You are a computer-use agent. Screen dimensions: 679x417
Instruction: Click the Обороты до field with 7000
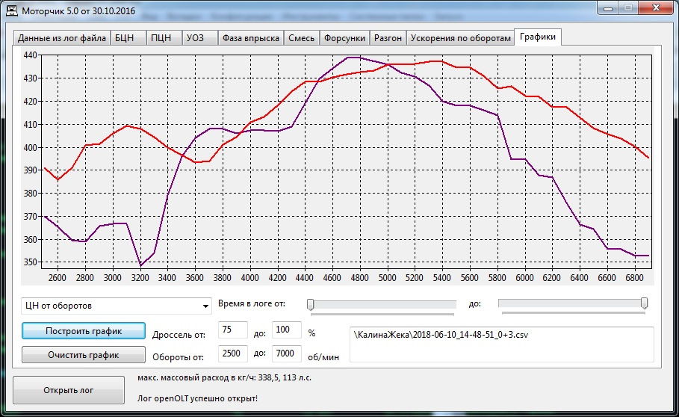click(x=286, y=353)
